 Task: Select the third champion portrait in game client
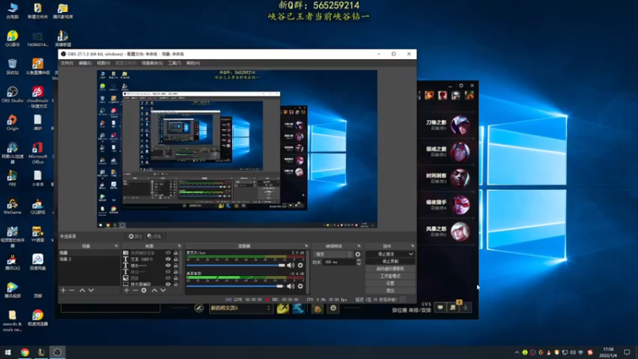click(460, 178)
